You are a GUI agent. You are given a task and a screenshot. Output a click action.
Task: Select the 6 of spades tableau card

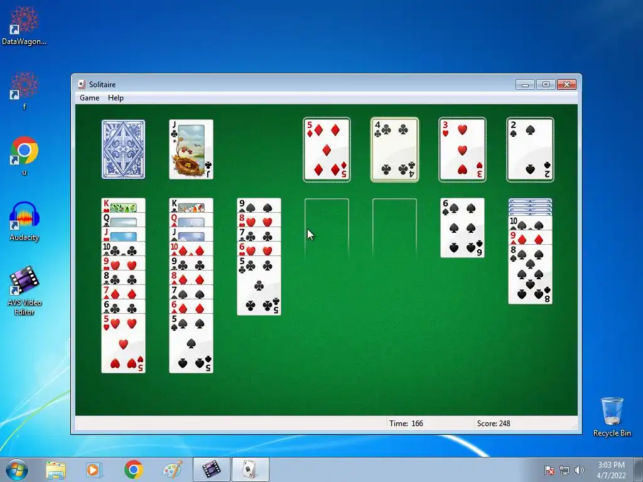pos(462,228)
